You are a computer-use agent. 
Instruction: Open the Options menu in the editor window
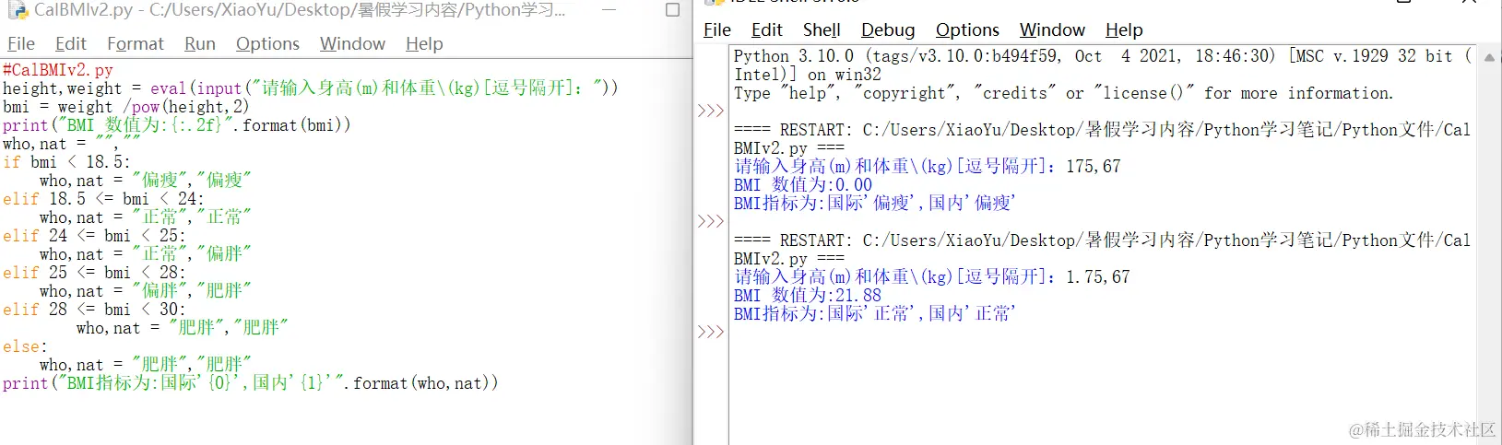pos(267,43)
